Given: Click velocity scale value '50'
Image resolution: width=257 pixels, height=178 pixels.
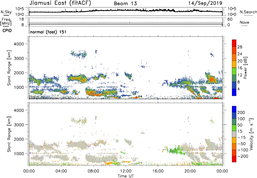Looking at the screenshot, I should click(240, 125).
